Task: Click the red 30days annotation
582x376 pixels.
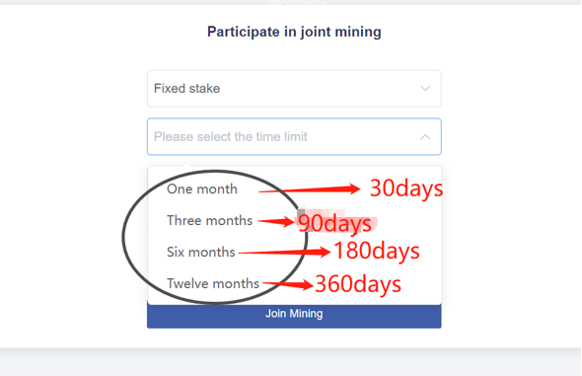Action: [406, 188]
